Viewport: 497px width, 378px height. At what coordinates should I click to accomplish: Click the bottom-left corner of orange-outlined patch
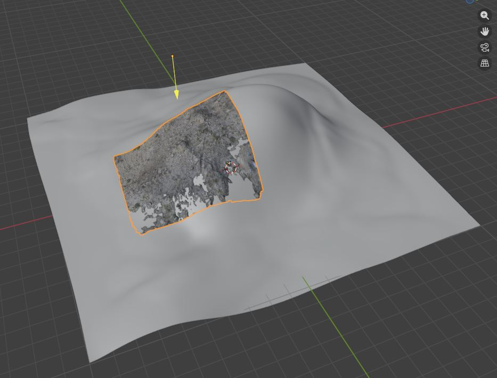pos(141,234)
